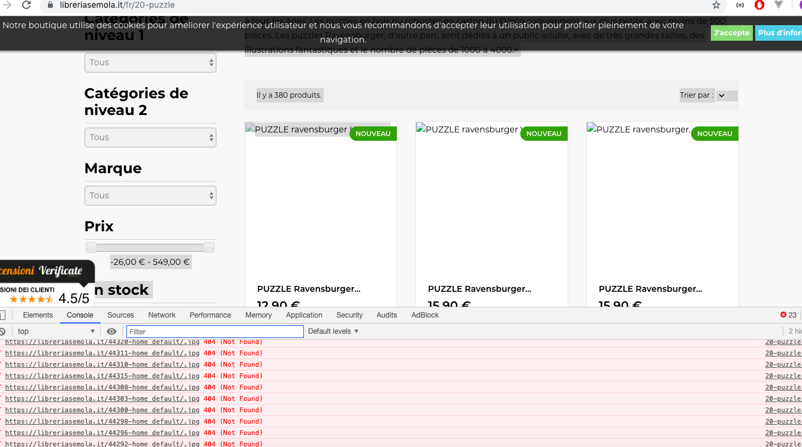Screen dimensions: 802x447
Task: Open the 44315-home_default/.jpg error link
Action: click(x=102, y=376)
